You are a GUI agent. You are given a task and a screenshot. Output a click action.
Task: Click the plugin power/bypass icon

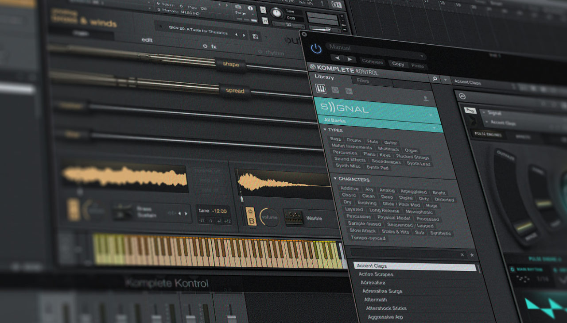(315, 48)
